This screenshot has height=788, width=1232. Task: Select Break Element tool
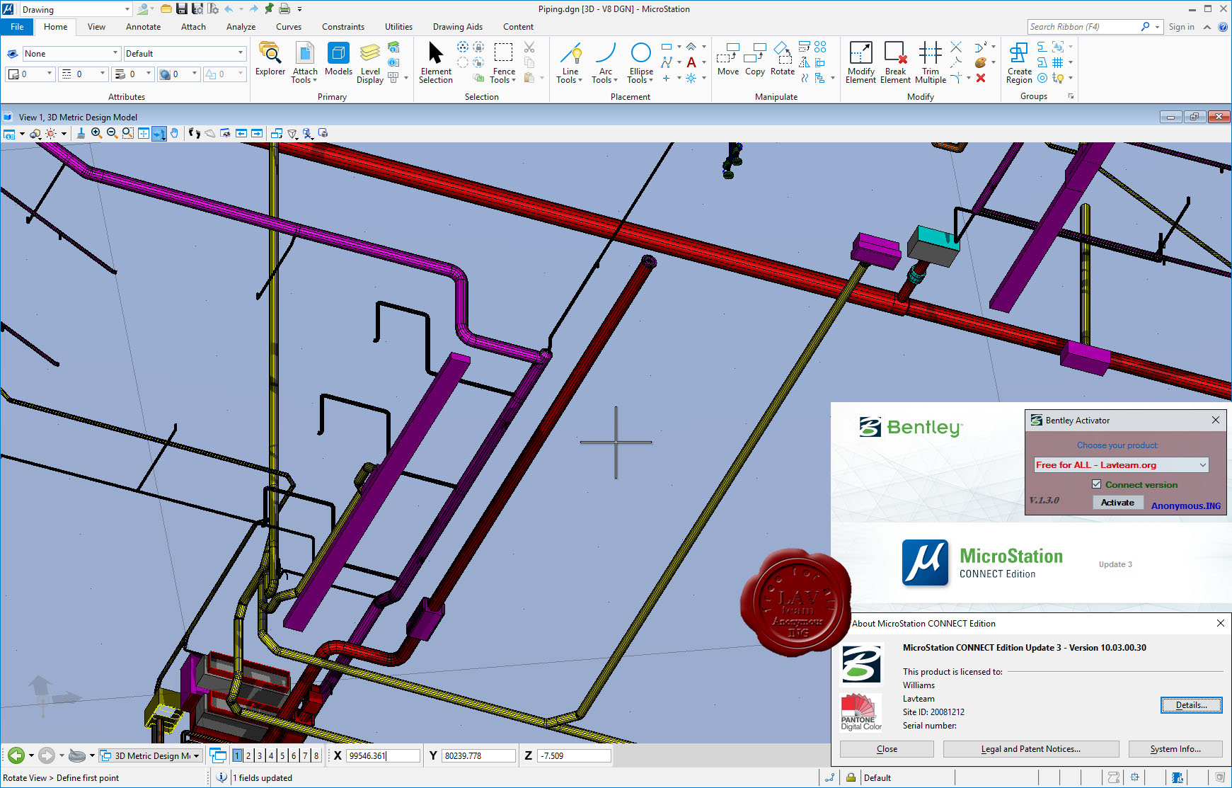point(895,63)
